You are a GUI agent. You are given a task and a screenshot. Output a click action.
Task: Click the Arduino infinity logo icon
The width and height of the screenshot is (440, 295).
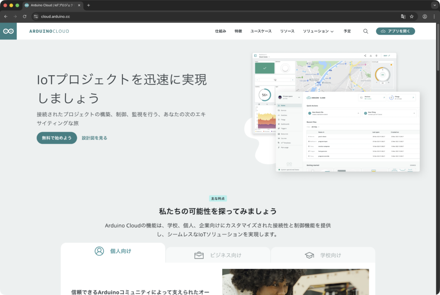(x=8, y=31)
